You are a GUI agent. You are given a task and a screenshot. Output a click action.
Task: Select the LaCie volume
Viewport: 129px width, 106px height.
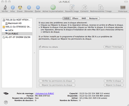[x=17, y=30]
